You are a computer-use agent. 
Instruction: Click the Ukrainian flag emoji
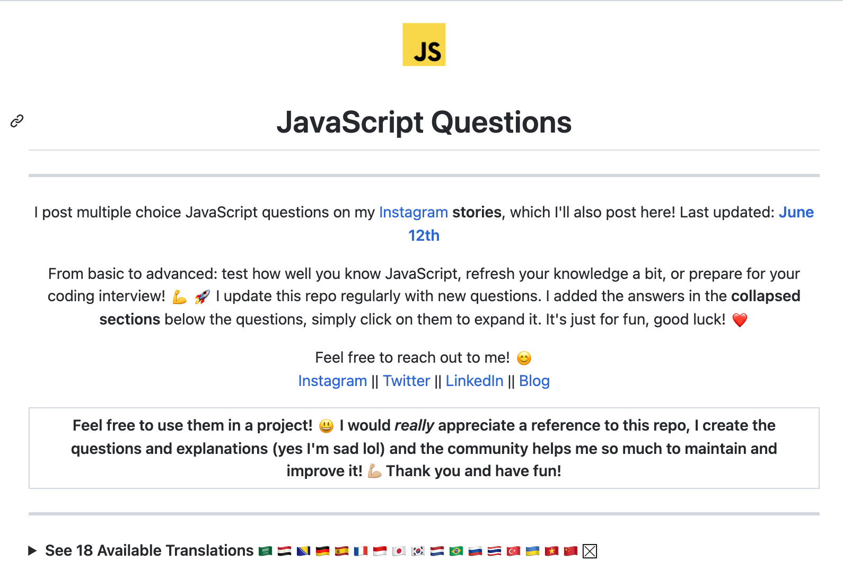click(533, 551)
